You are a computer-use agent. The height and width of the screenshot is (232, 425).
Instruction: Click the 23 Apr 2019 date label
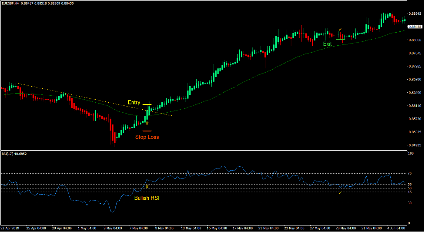11,228
